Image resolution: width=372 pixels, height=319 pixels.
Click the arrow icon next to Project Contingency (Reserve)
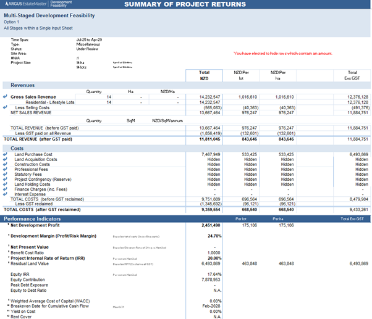tap(5, 179)
